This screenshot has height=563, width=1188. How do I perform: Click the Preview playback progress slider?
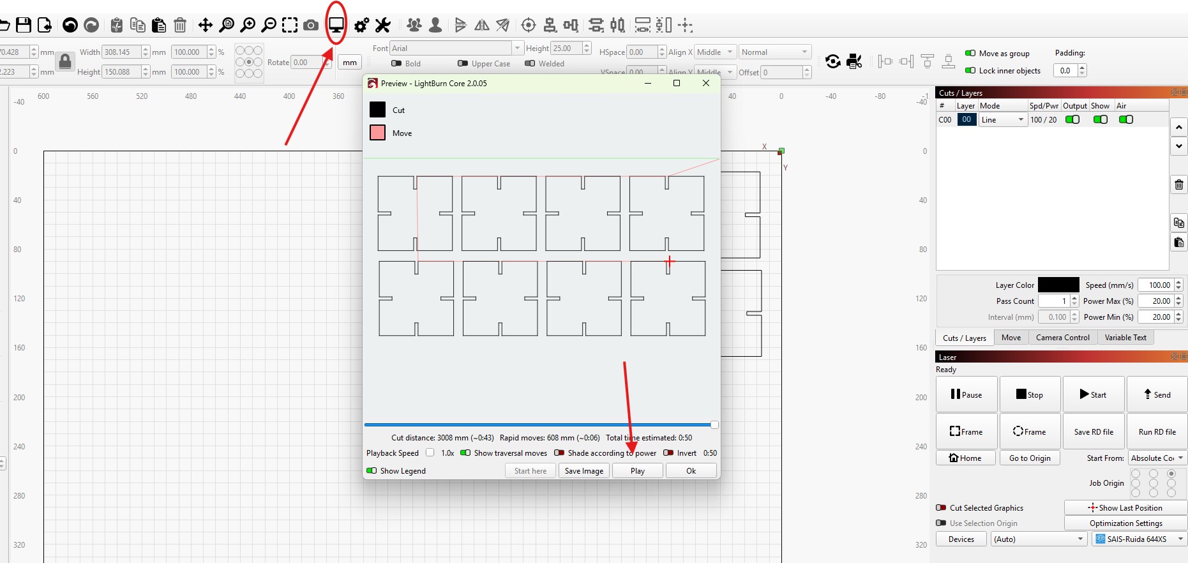point(541,424)
